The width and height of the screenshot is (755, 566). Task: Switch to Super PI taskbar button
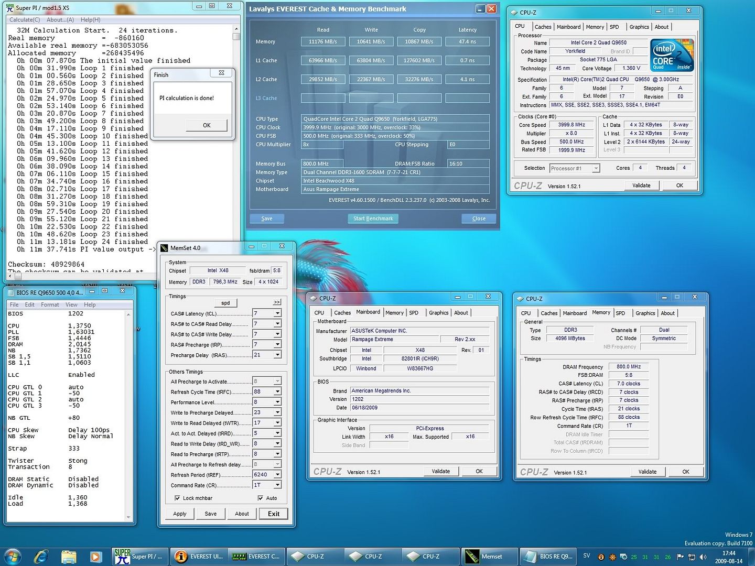point(141,556)
